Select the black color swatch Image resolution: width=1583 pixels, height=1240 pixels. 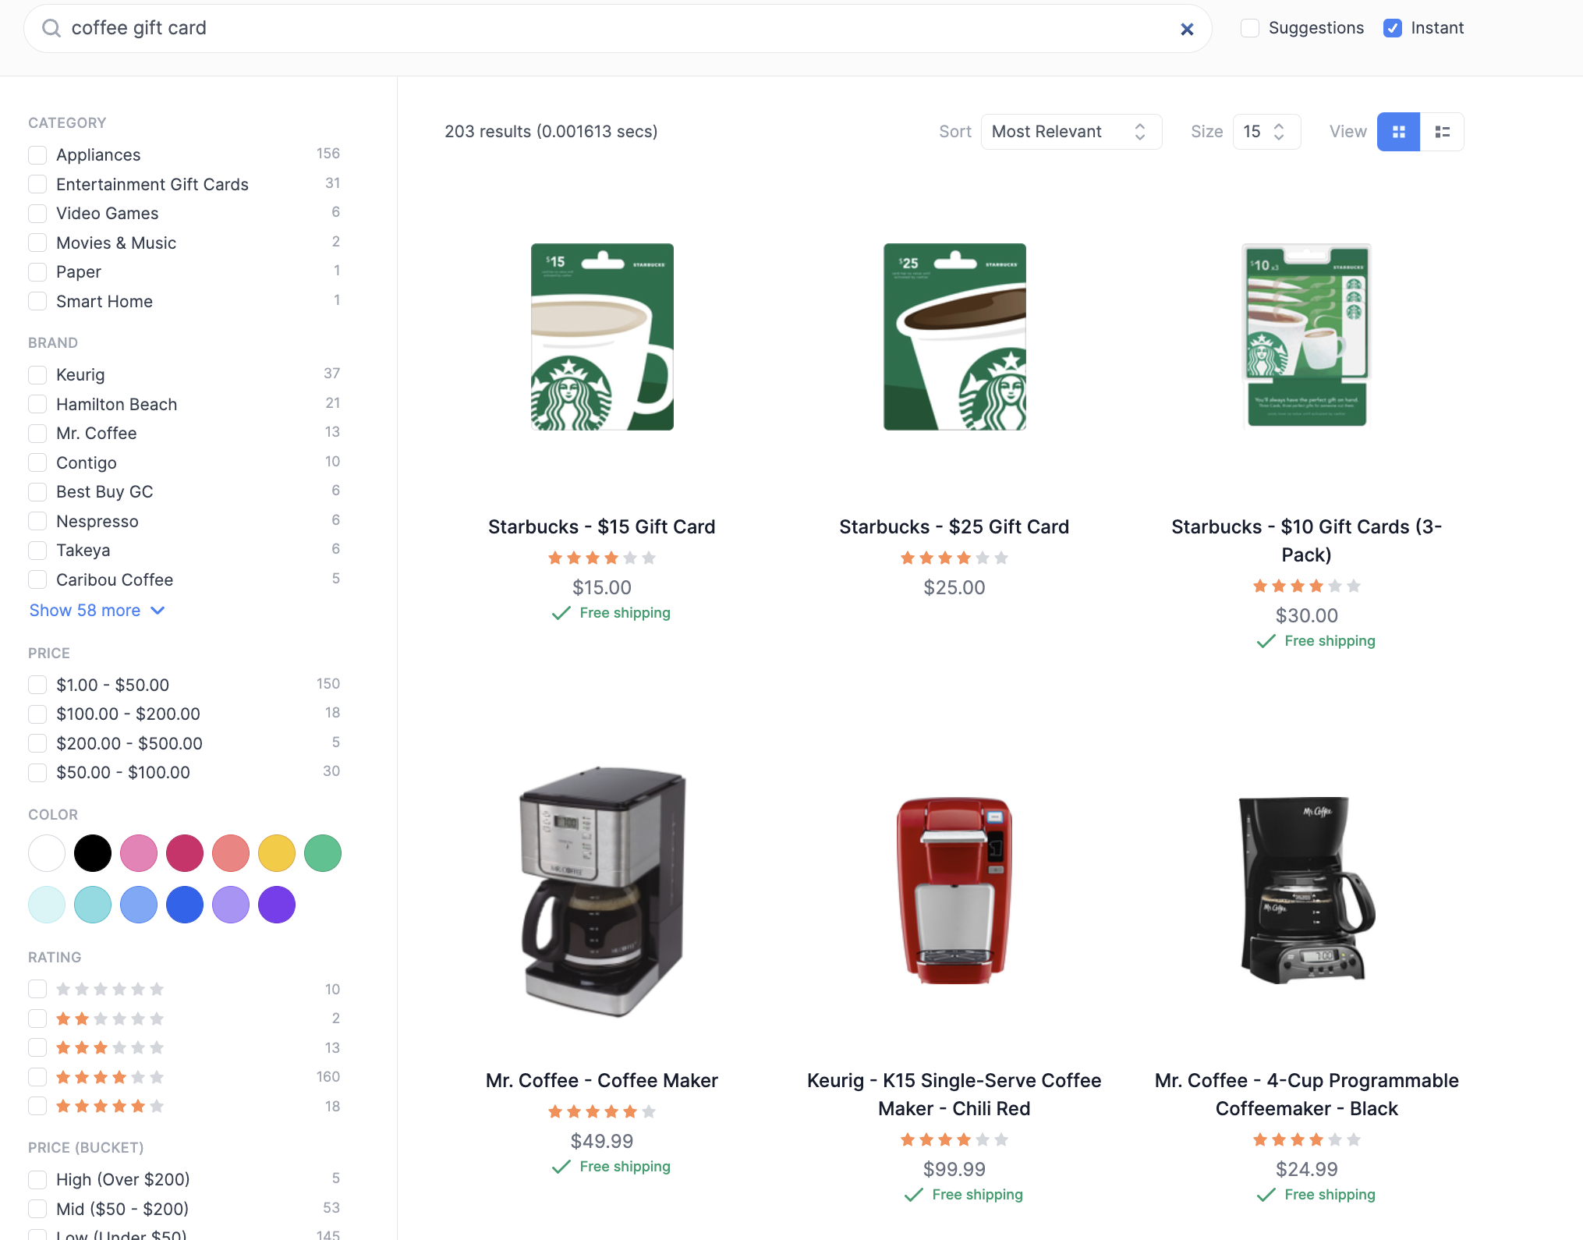[93, 853]
